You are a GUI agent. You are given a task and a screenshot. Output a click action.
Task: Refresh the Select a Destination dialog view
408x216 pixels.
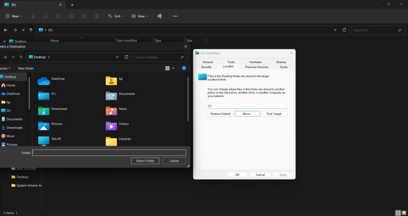(x=126, y=57)
